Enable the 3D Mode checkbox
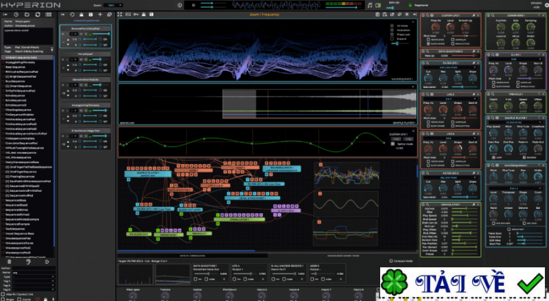The height and width of the screenshot is (301, 549). pos(393,25)
